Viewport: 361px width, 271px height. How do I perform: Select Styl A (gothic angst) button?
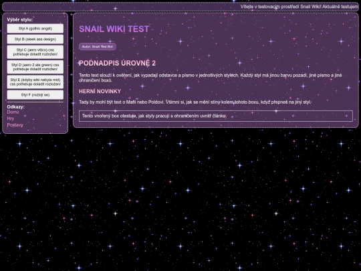pyautogui.click(x=35, y=28)
